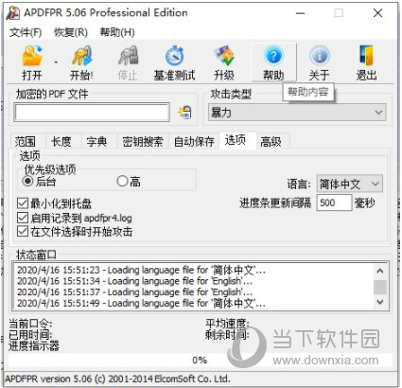This screenshot has width=402, height=388.
Task: Close the APDFPR window
Action: (377, 13)
